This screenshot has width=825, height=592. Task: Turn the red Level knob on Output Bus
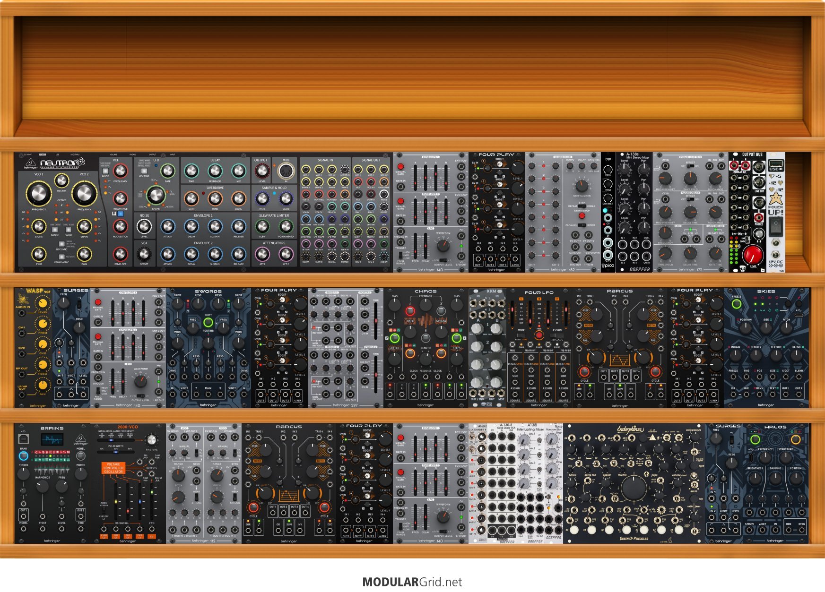(x=752, y=254)
